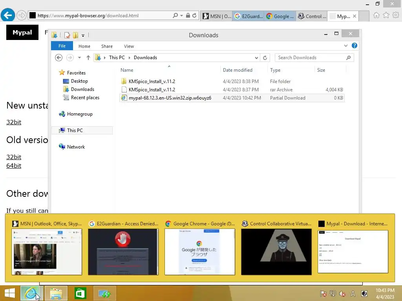Select mypal-68.12.3 partial download file
402x301 pixels.
pos(232,98)
